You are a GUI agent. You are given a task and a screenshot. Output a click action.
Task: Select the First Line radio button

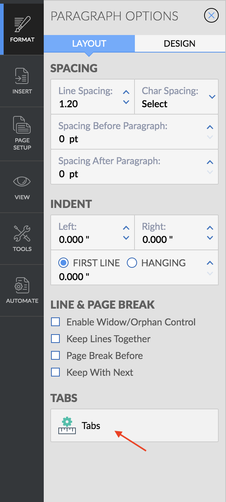click(x=63, y=263)
